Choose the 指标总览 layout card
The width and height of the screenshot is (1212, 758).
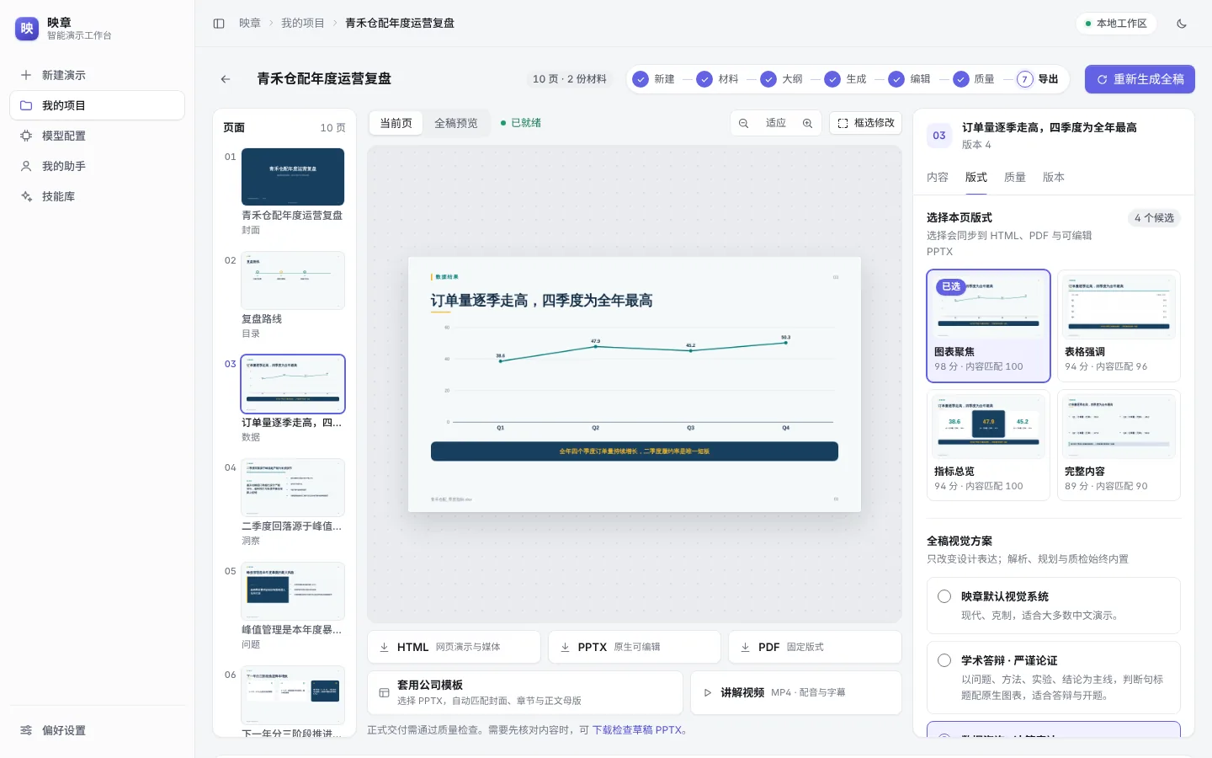pos(989,446)
